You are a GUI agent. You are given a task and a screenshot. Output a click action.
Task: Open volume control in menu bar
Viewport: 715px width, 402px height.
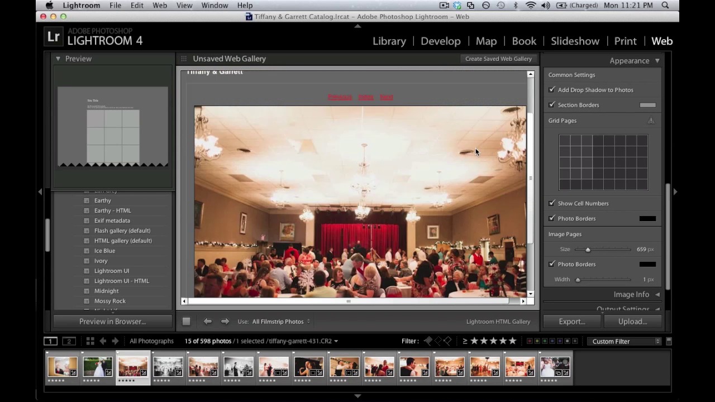coord(546,6)
